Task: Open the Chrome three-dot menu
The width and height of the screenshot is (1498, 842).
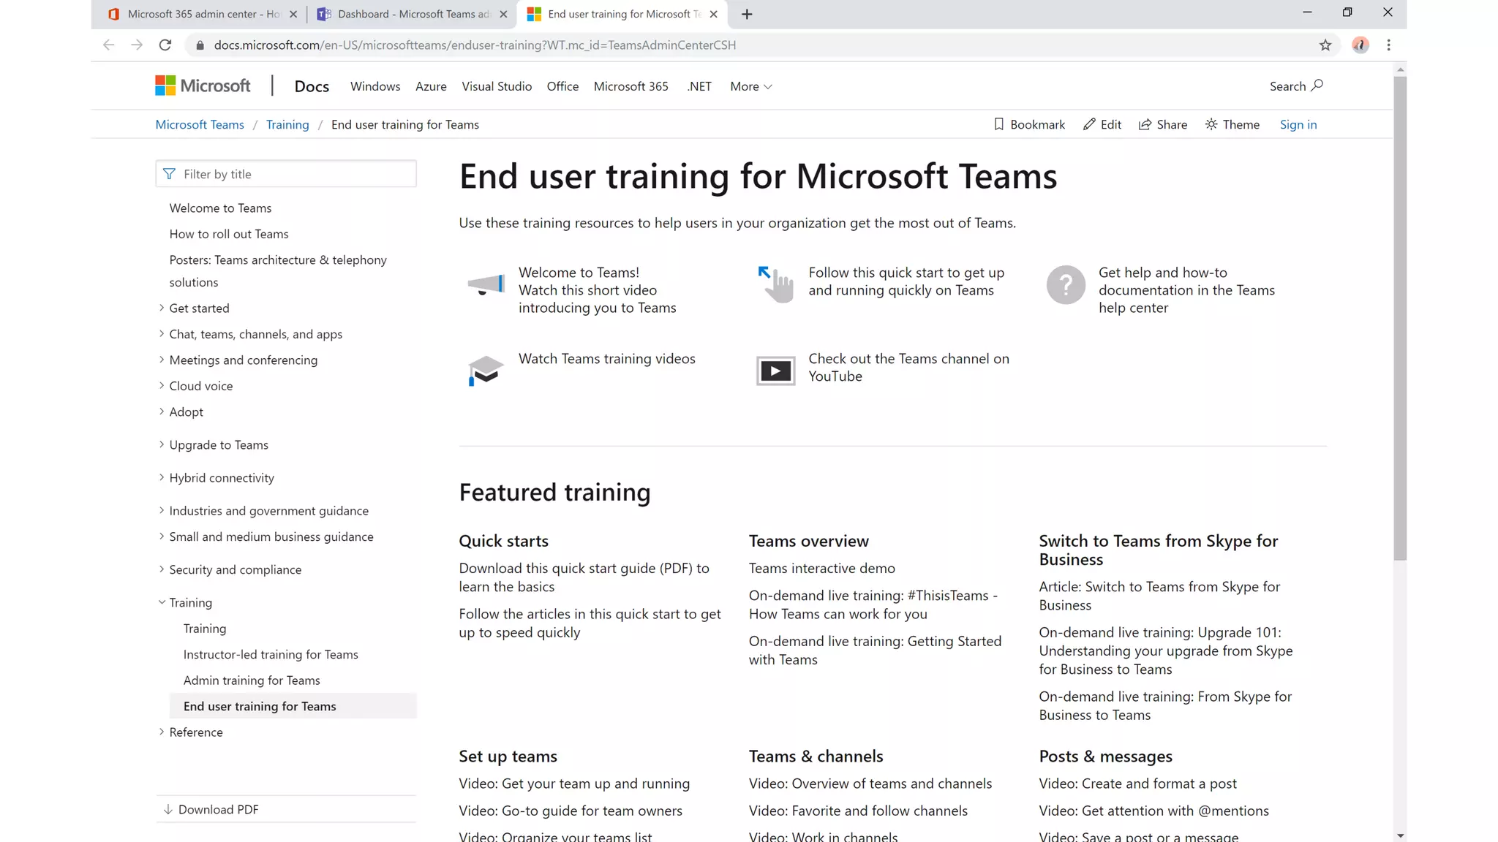Action: click(x=1388, y=45)
